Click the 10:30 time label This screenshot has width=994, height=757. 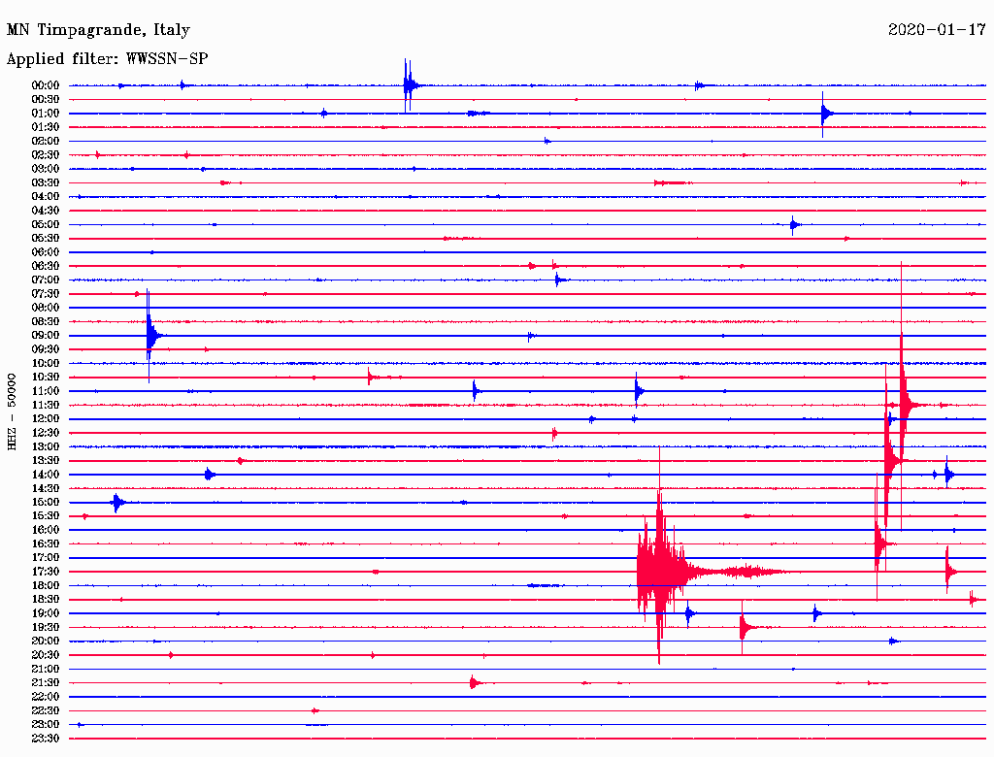(46, 378)
